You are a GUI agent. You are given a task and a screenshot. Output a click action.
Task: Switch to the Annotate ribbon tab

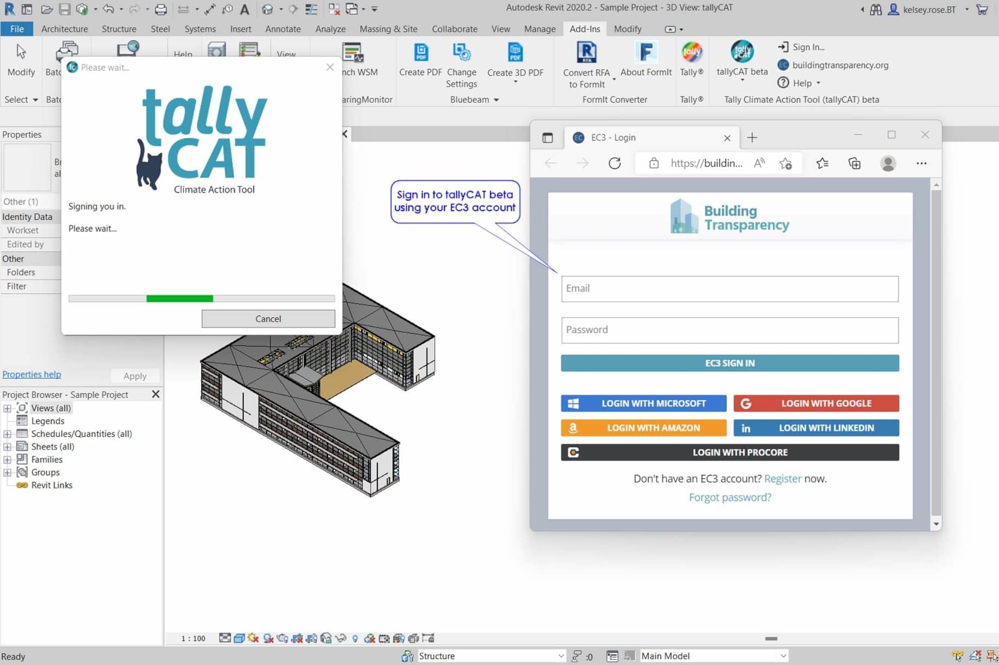(283, 29)
